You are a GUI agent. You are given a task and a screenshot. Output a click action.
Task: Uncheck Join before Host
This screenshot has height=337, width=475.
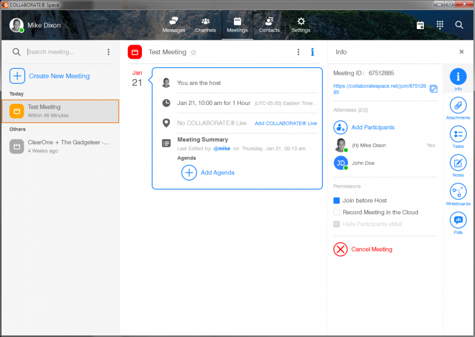336,201
